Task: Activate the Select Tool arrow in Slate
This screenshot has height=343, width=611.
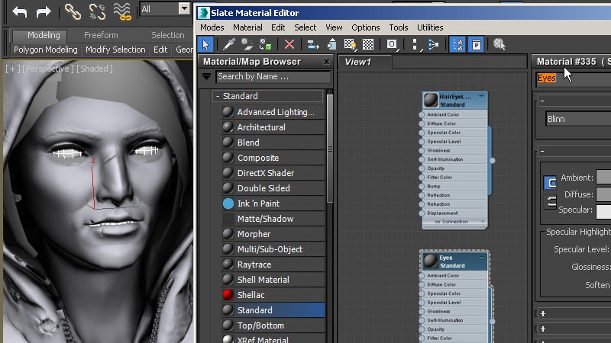Action: [205, 44]
